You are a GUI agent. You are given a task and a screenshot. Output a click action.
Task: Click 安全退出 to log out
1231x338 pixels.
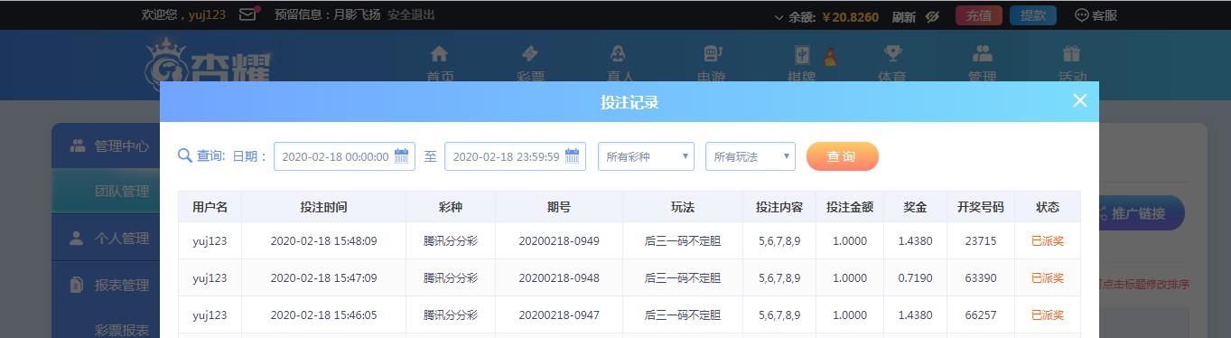pos(411,14)
